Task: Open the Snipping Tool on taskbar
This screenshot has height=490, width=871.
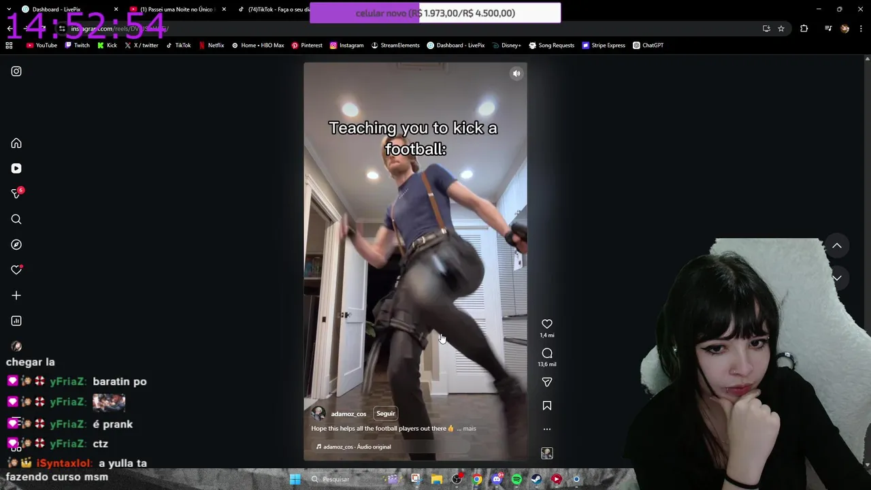Action: coord(416,479)
